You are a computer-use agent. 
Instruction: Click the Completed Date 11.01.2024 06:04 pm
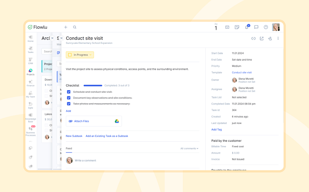(x=243, y=104)
